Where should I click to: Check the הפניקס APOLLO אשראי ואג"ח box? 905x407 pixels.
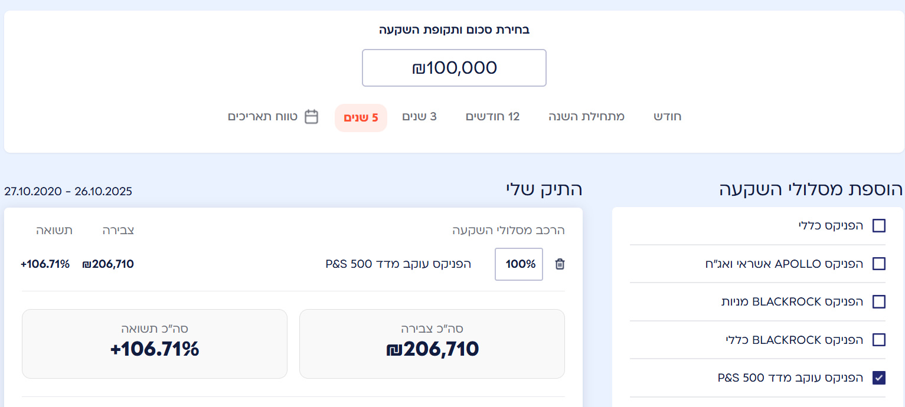coord(879,264)
